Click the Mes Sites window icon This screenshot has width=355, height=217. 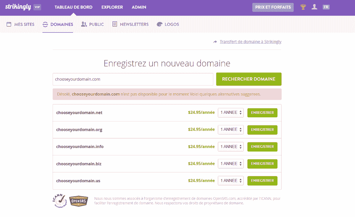click(x=9, y=24)
